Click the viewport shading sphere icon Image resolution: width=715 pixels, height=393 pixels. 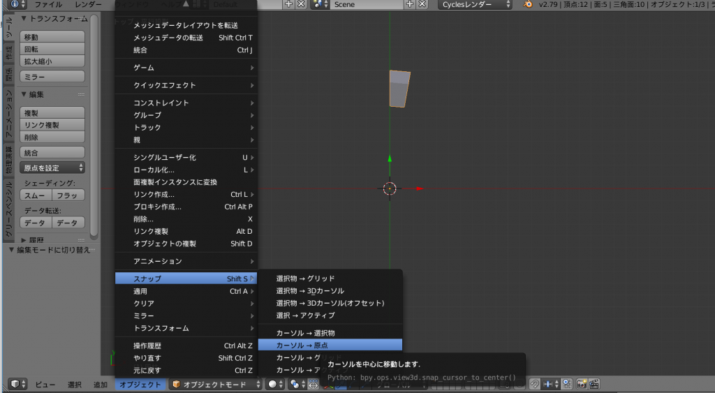tap(272, 385)
